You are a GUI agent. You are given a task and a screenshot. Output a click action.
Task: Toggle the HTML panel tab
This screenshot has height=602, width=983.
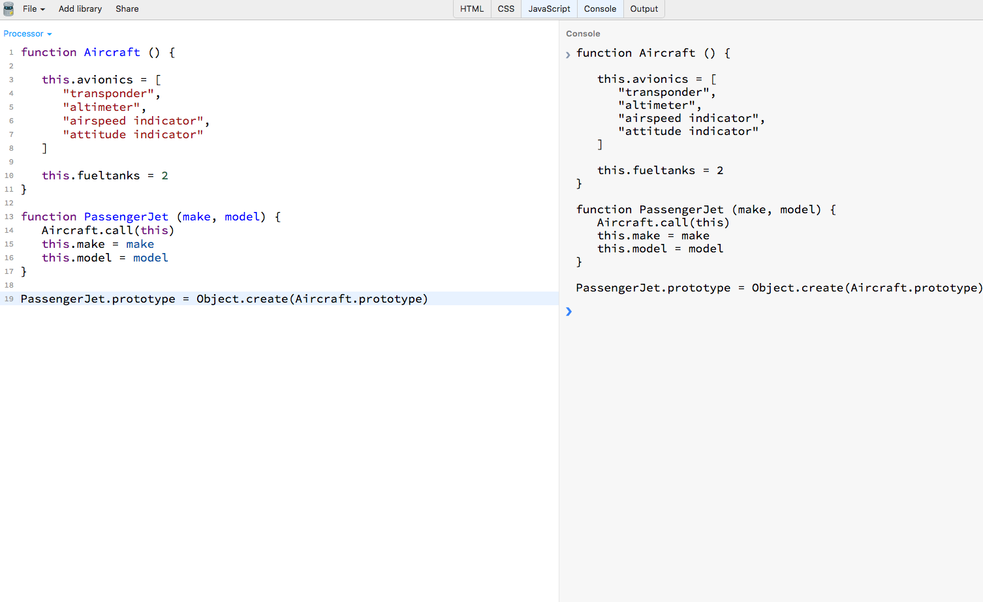[x=472, y=9]
